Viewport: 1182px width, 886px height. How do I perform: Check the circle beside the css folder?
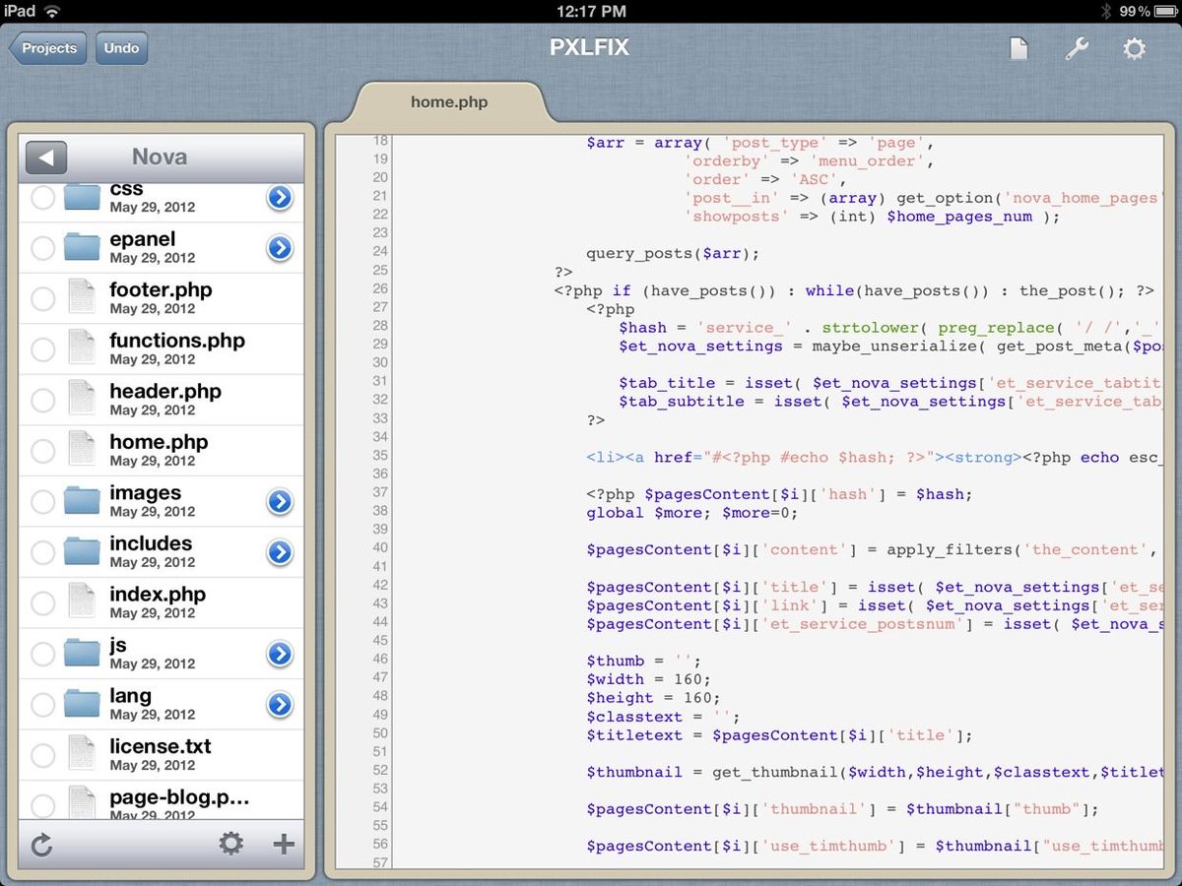[41, 196]
